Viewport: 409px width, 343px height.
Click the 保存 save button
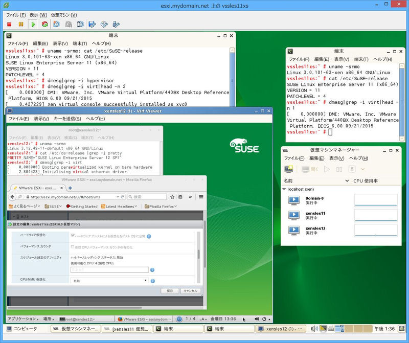pyautogui.click(x=170, y=290)
